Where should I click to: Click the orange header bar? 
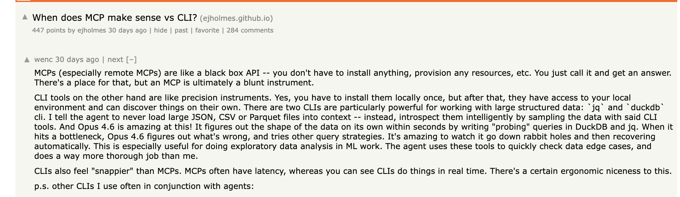click(336, 1)
